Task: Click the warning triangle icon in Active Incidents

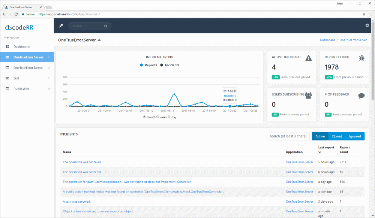Action: [x=309, y=58]
